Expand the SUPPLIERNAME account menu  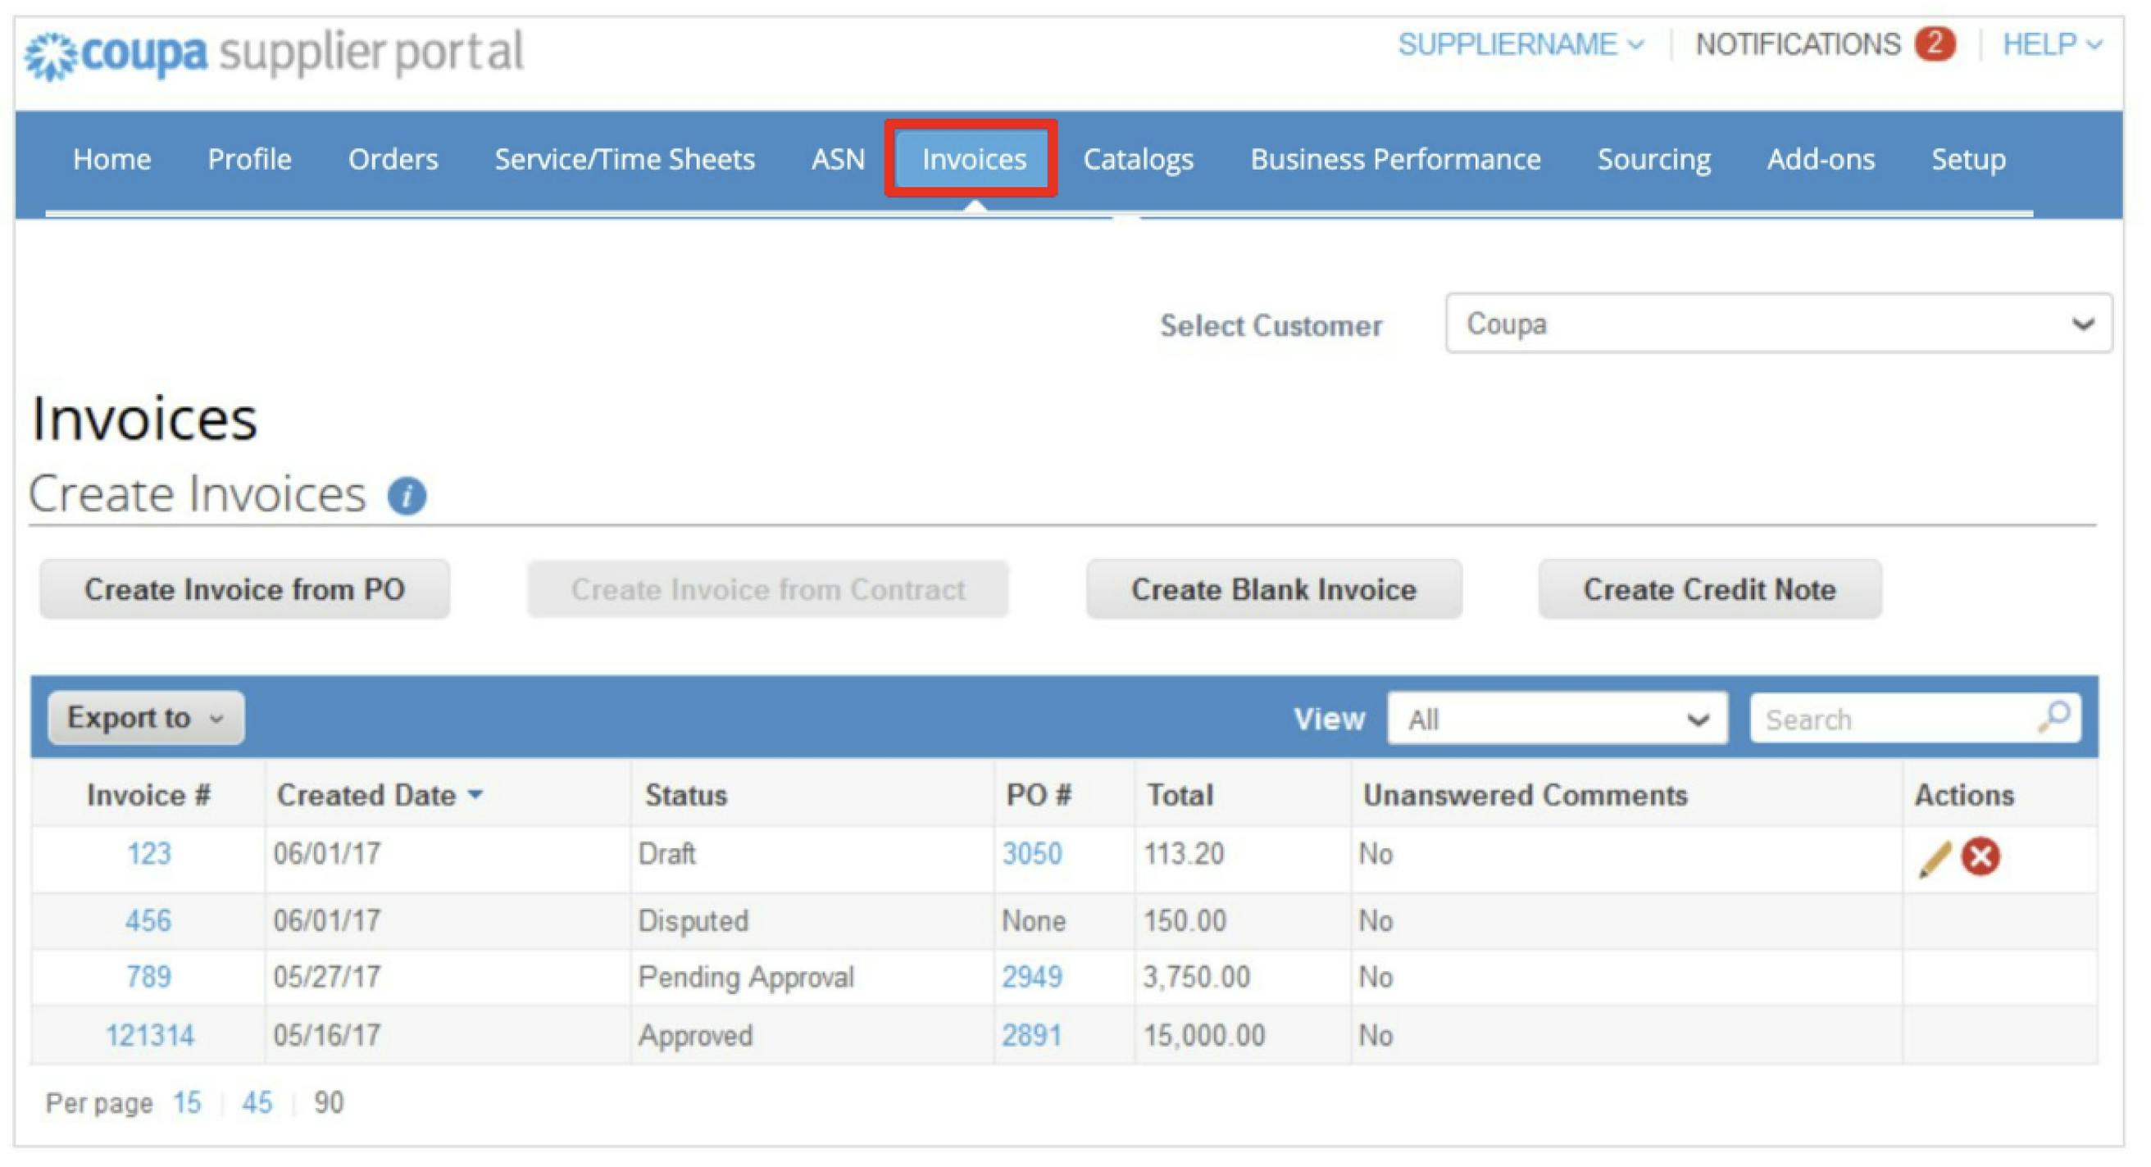pyautogui.click(x=1521, y=44)
